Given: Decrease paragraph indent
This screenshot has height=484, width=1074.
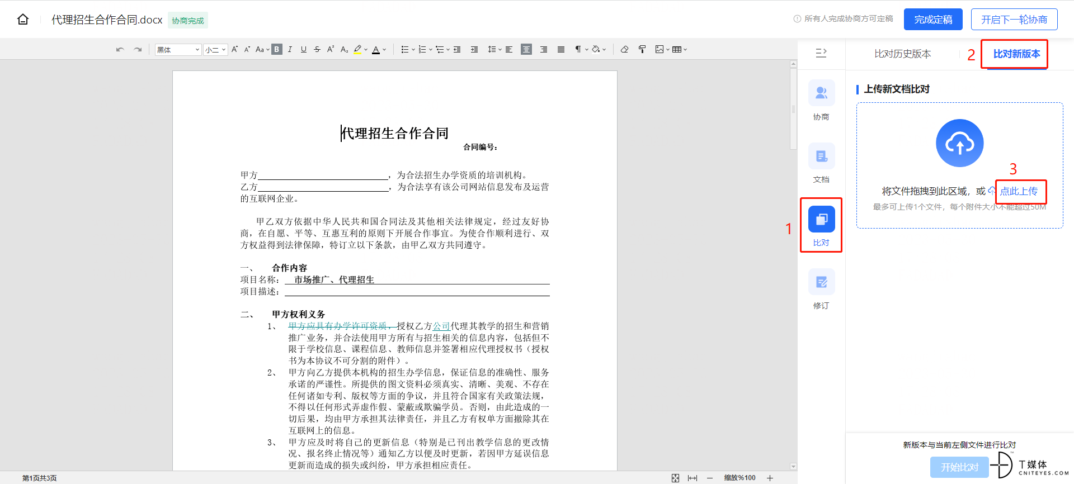Looking at the screenshot, I should pyautogui.click(x=457, y=49).
